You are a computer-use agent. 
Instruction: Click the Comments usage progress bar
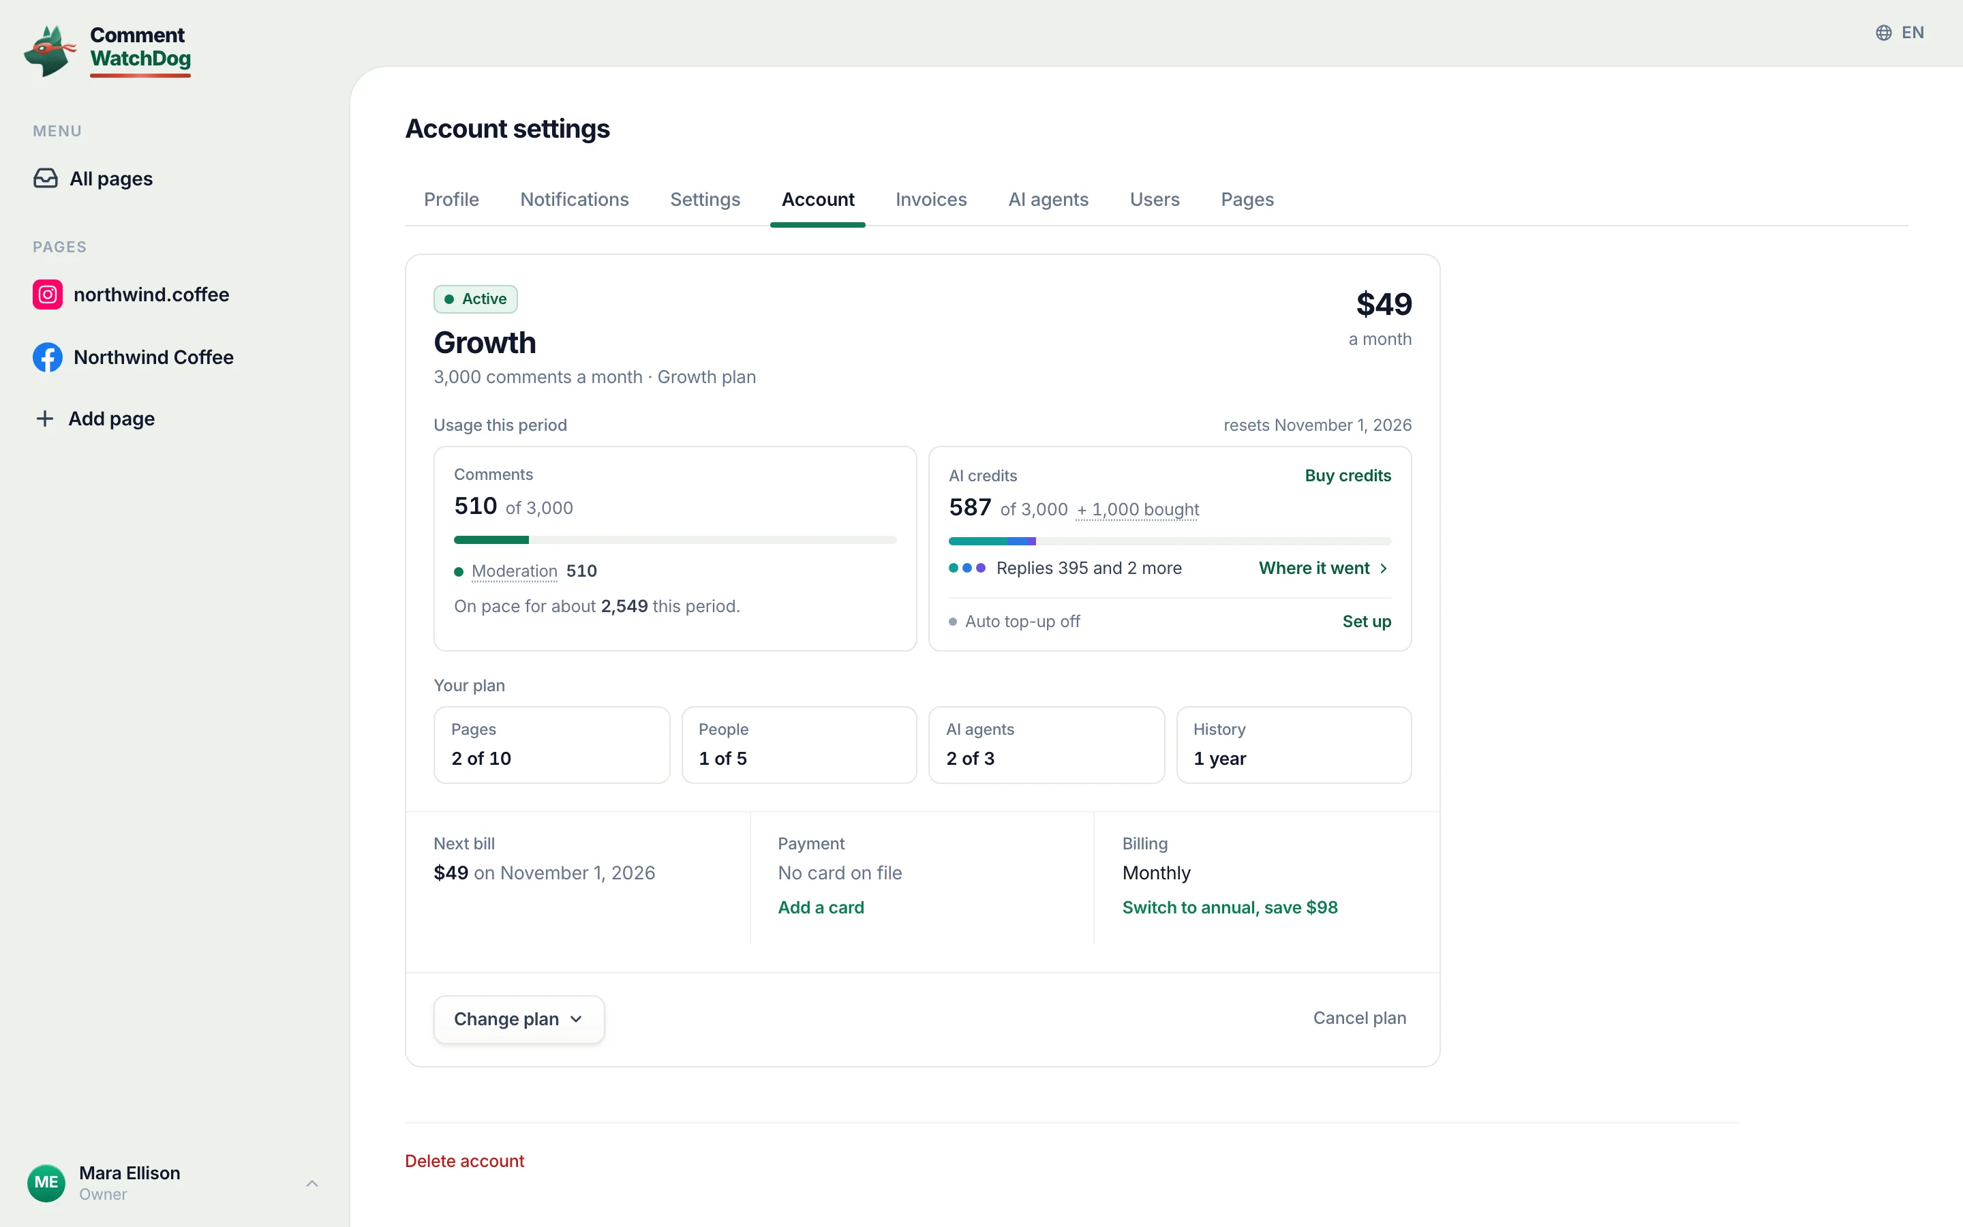click(x=675, y=540)
